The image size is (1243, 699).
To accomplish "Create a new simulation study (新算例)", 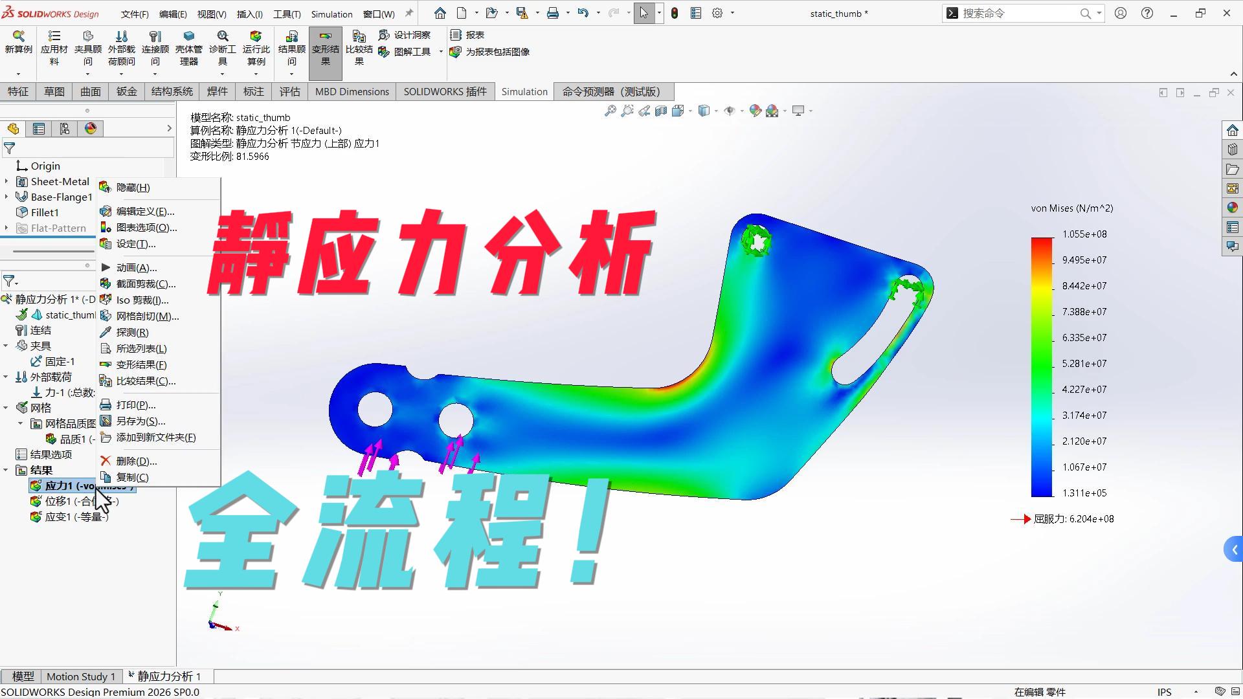I will click(18, 49).
